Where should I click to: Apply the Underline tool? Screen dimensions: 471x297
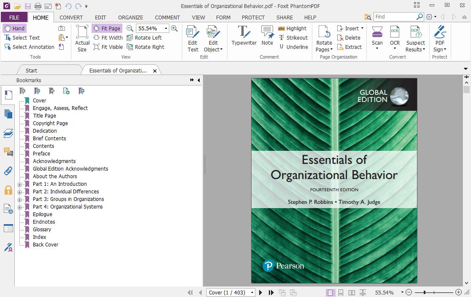[293, 47]
